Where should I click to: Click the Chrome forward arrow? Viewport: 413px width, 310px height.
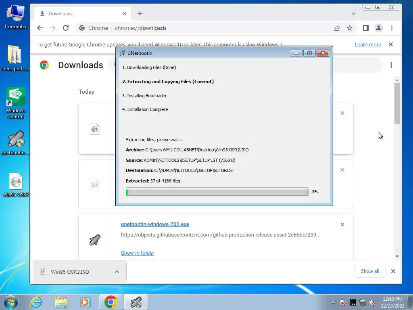[53, 28]
